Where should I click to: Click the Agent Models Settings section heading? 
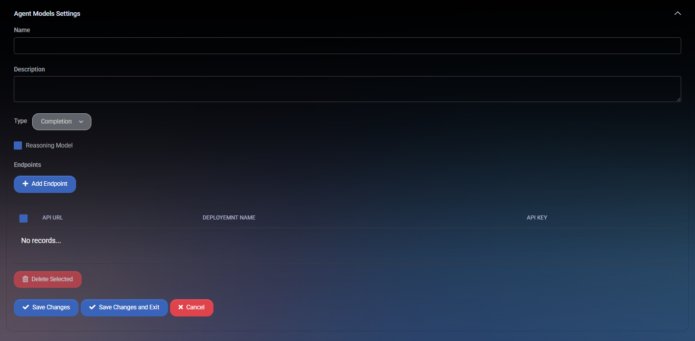click(47, 14)
